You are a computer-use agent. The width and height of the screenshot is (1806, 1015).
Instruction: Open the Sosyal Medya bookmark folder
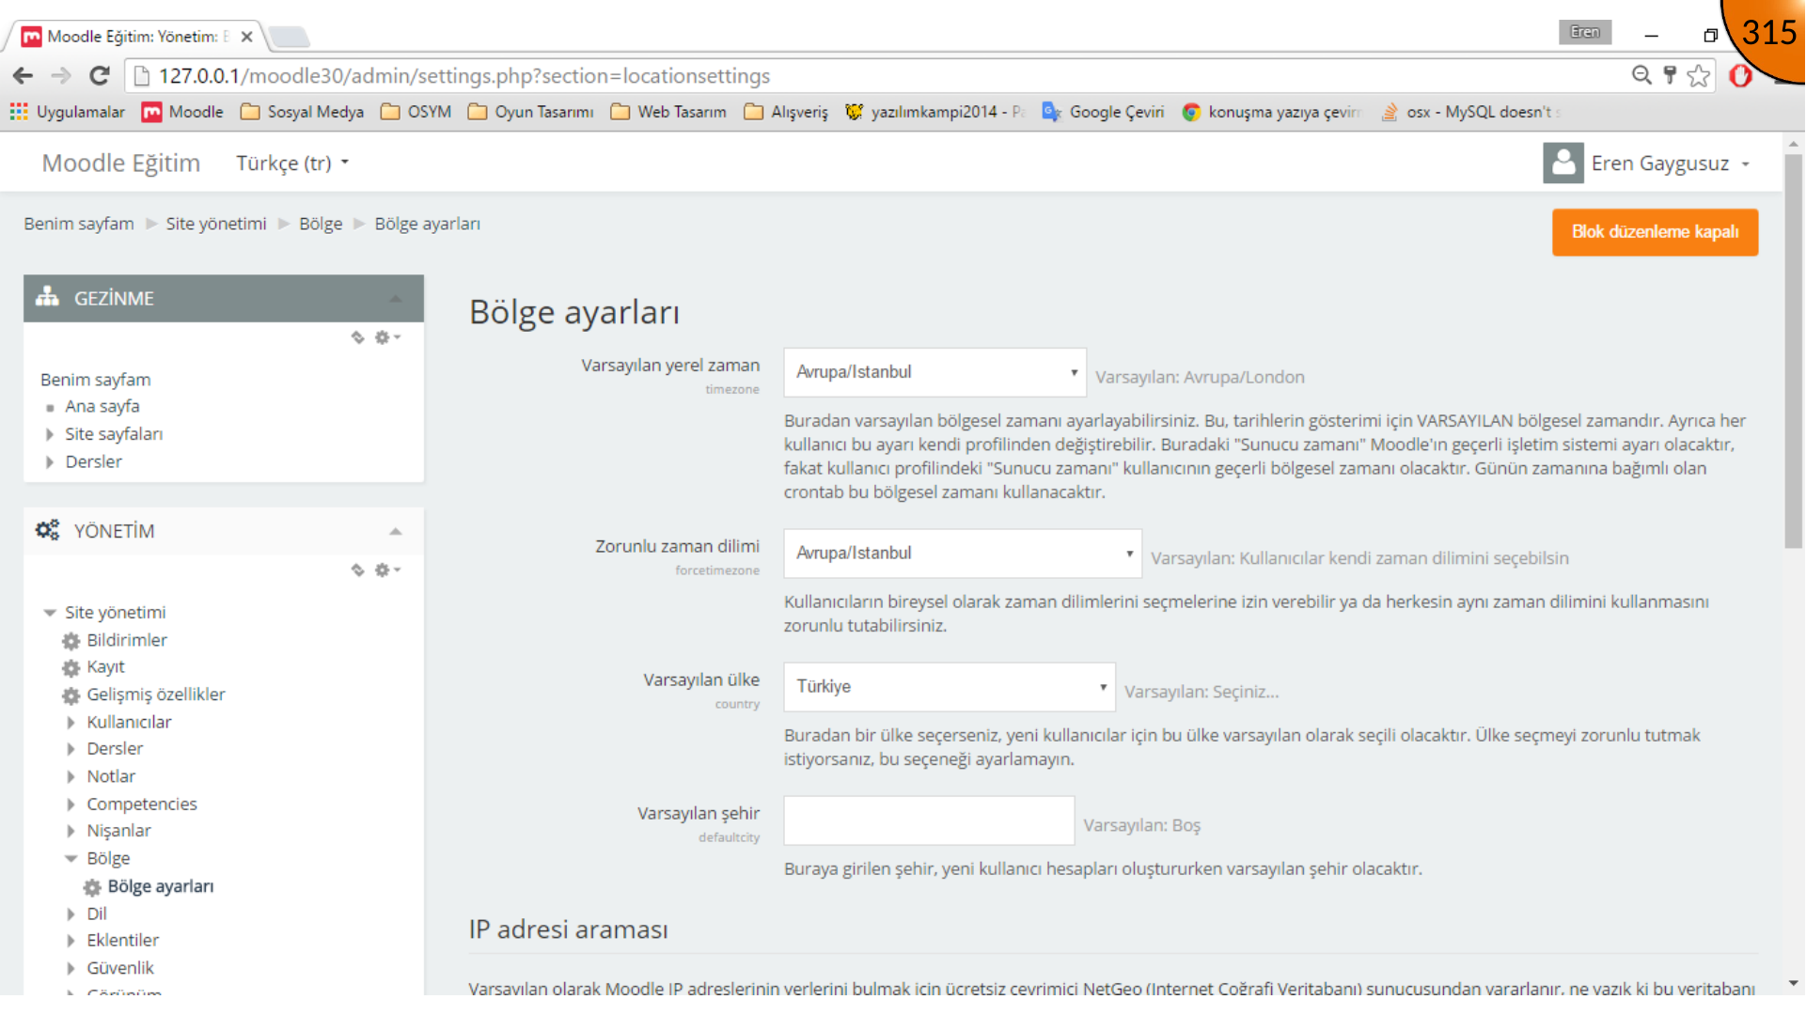pyautogui.click(x=302, y=112)
